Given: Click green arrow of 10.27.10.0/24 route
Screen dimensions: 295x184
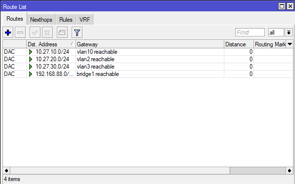Looking at the screenshot, I should (x=31, y=52).
